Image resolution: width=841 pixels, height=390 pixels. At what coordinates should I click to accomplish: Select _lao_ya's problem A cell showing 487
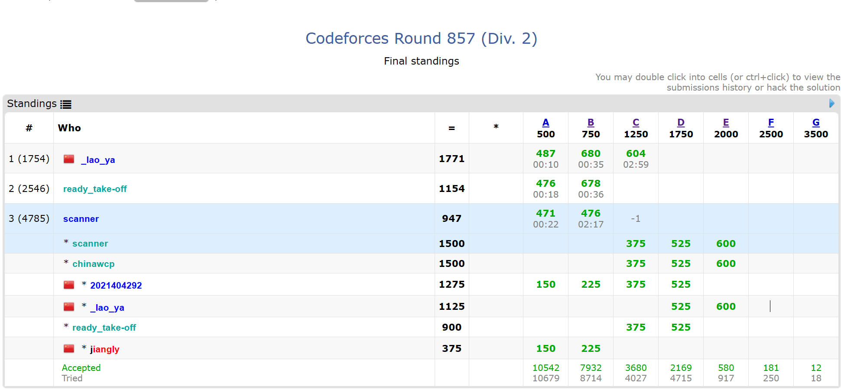(x=546, y=159)
